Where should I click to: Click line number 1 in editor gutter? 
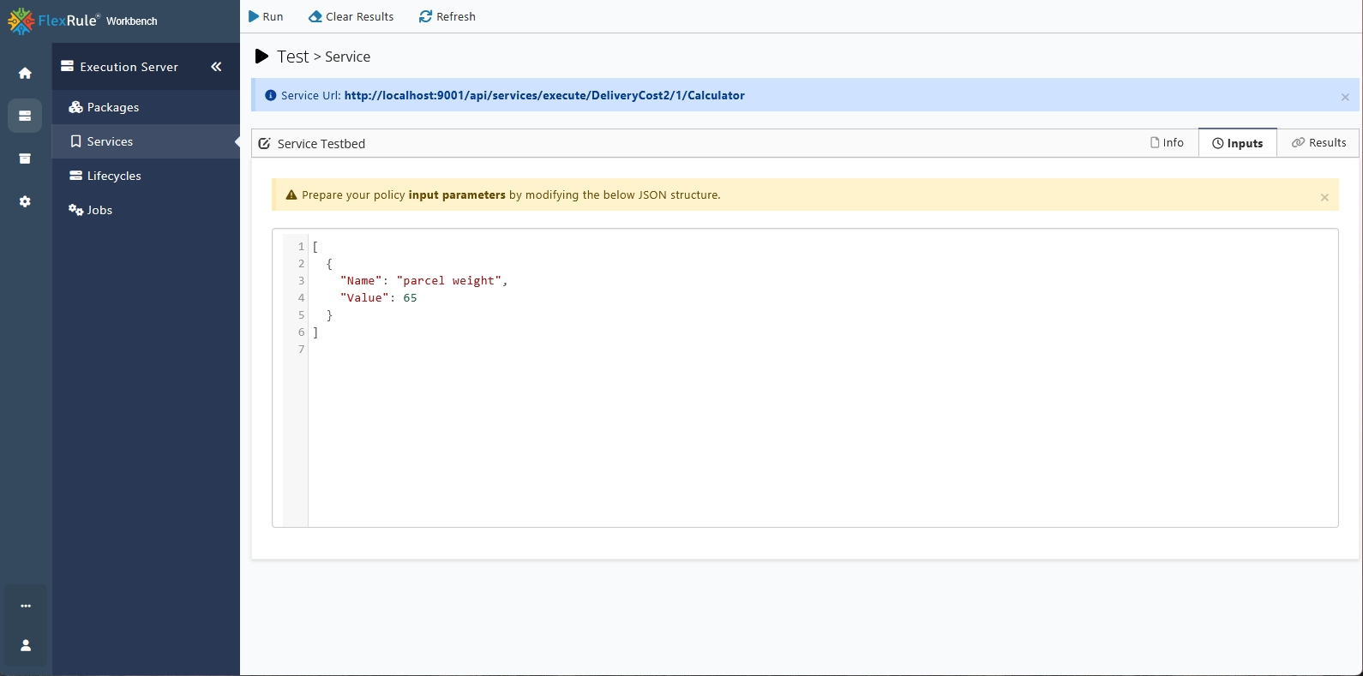[x=301, y=246]
